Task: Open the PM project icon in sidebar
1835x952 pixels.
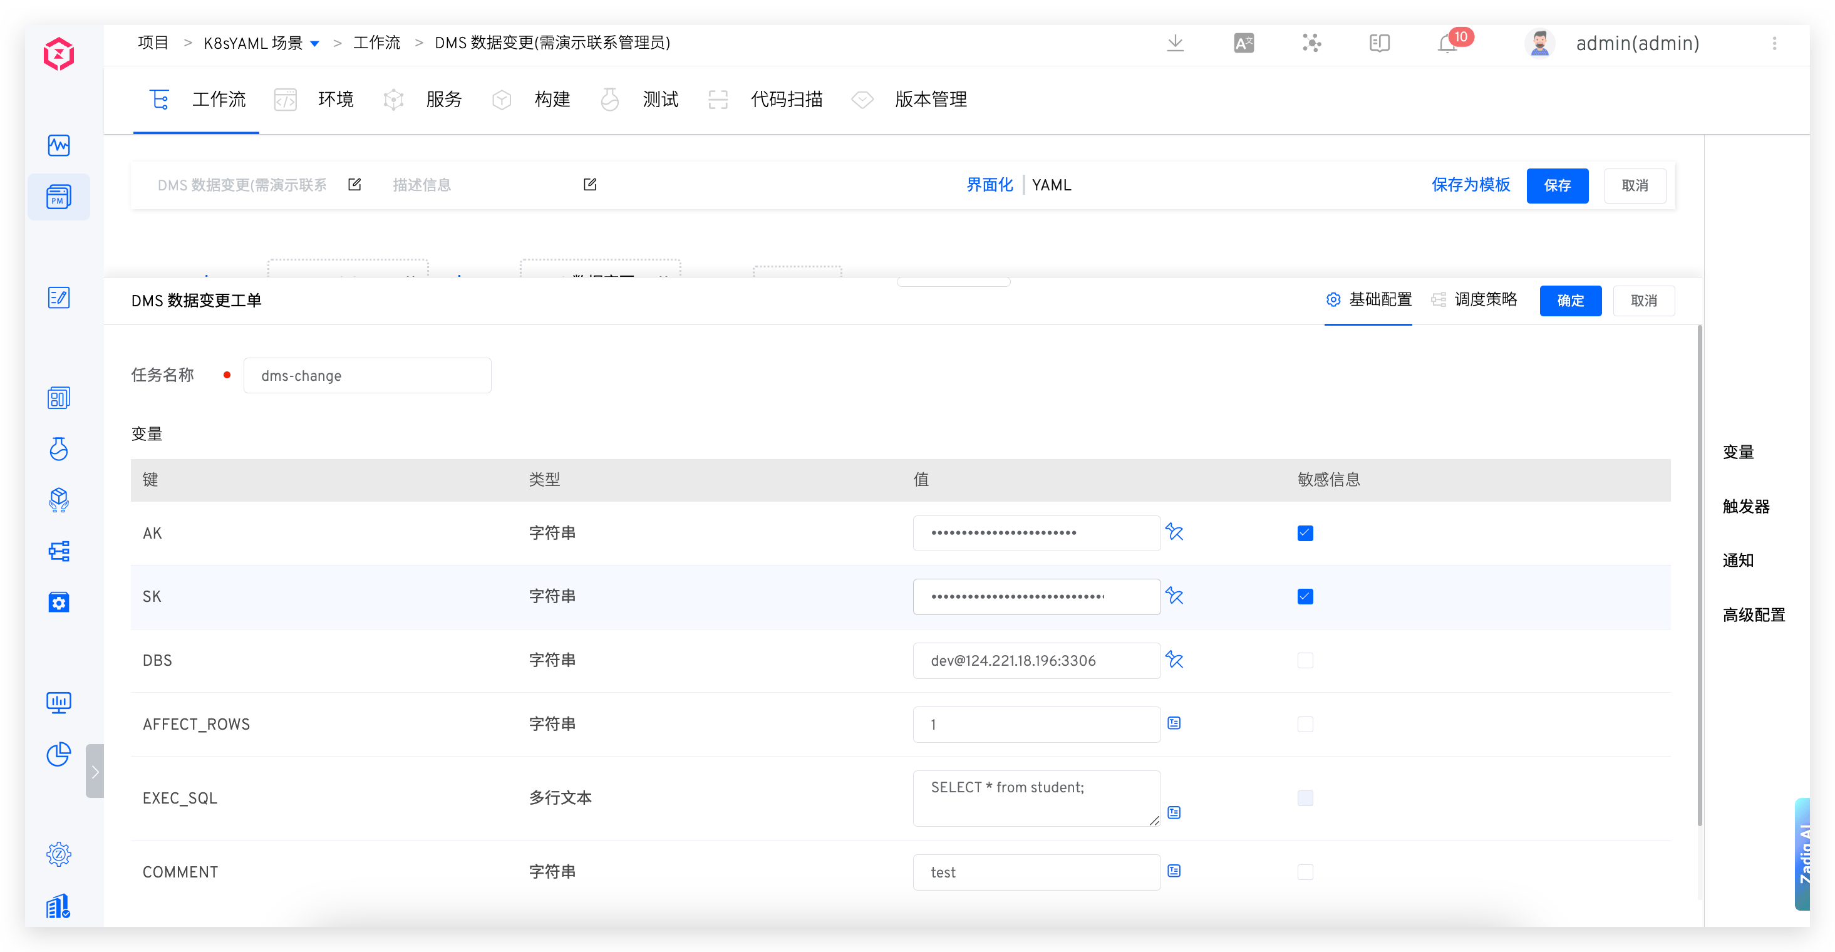Action: (x=58, y=197)
